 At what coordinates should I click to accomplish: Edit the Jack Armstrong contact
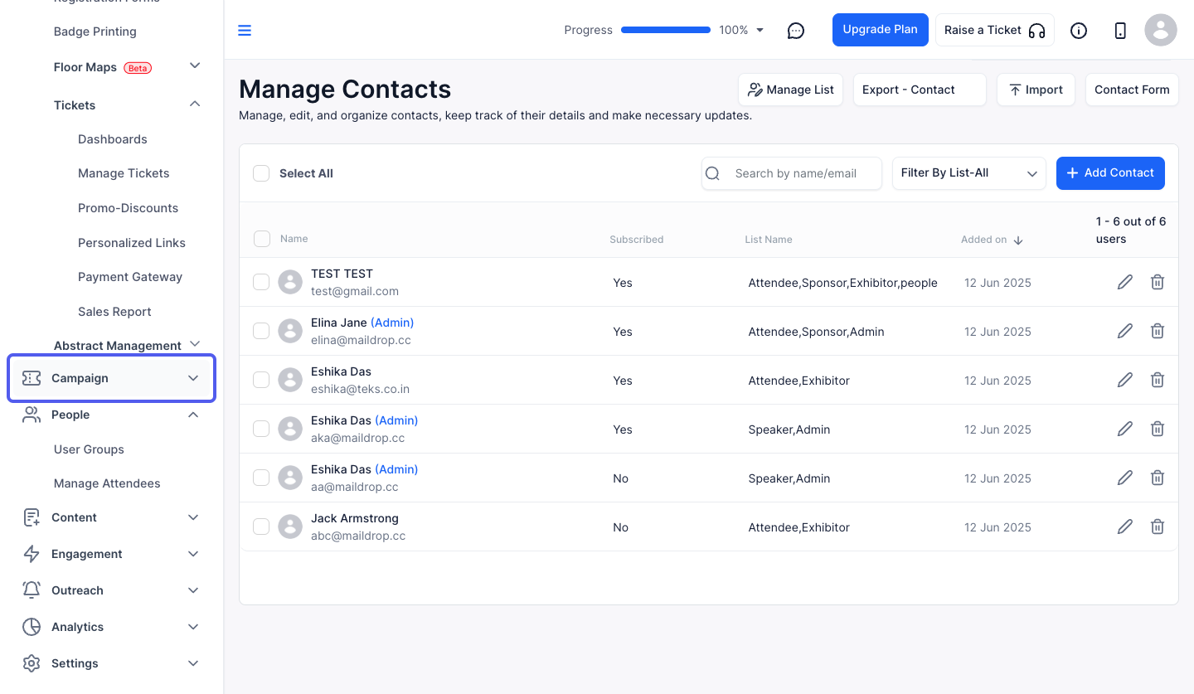(x=1125, y=527)
